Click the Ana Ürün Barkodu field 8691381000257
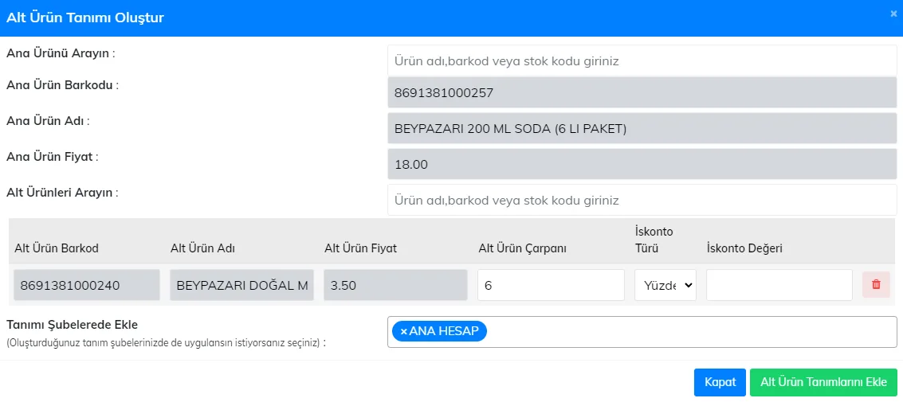Screen dimensions: 903x402 [x=642, y=92]
